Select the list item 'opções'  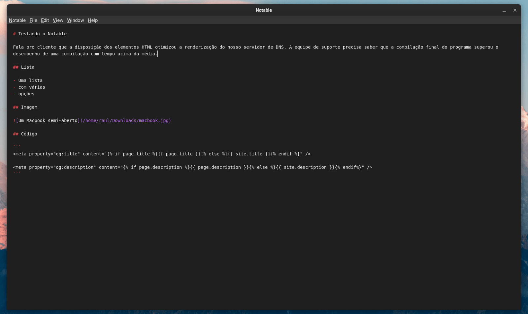point(26,94)
